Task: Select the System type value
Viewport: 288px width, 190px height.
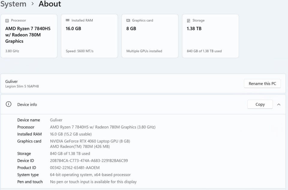Action: pos(90,175)
